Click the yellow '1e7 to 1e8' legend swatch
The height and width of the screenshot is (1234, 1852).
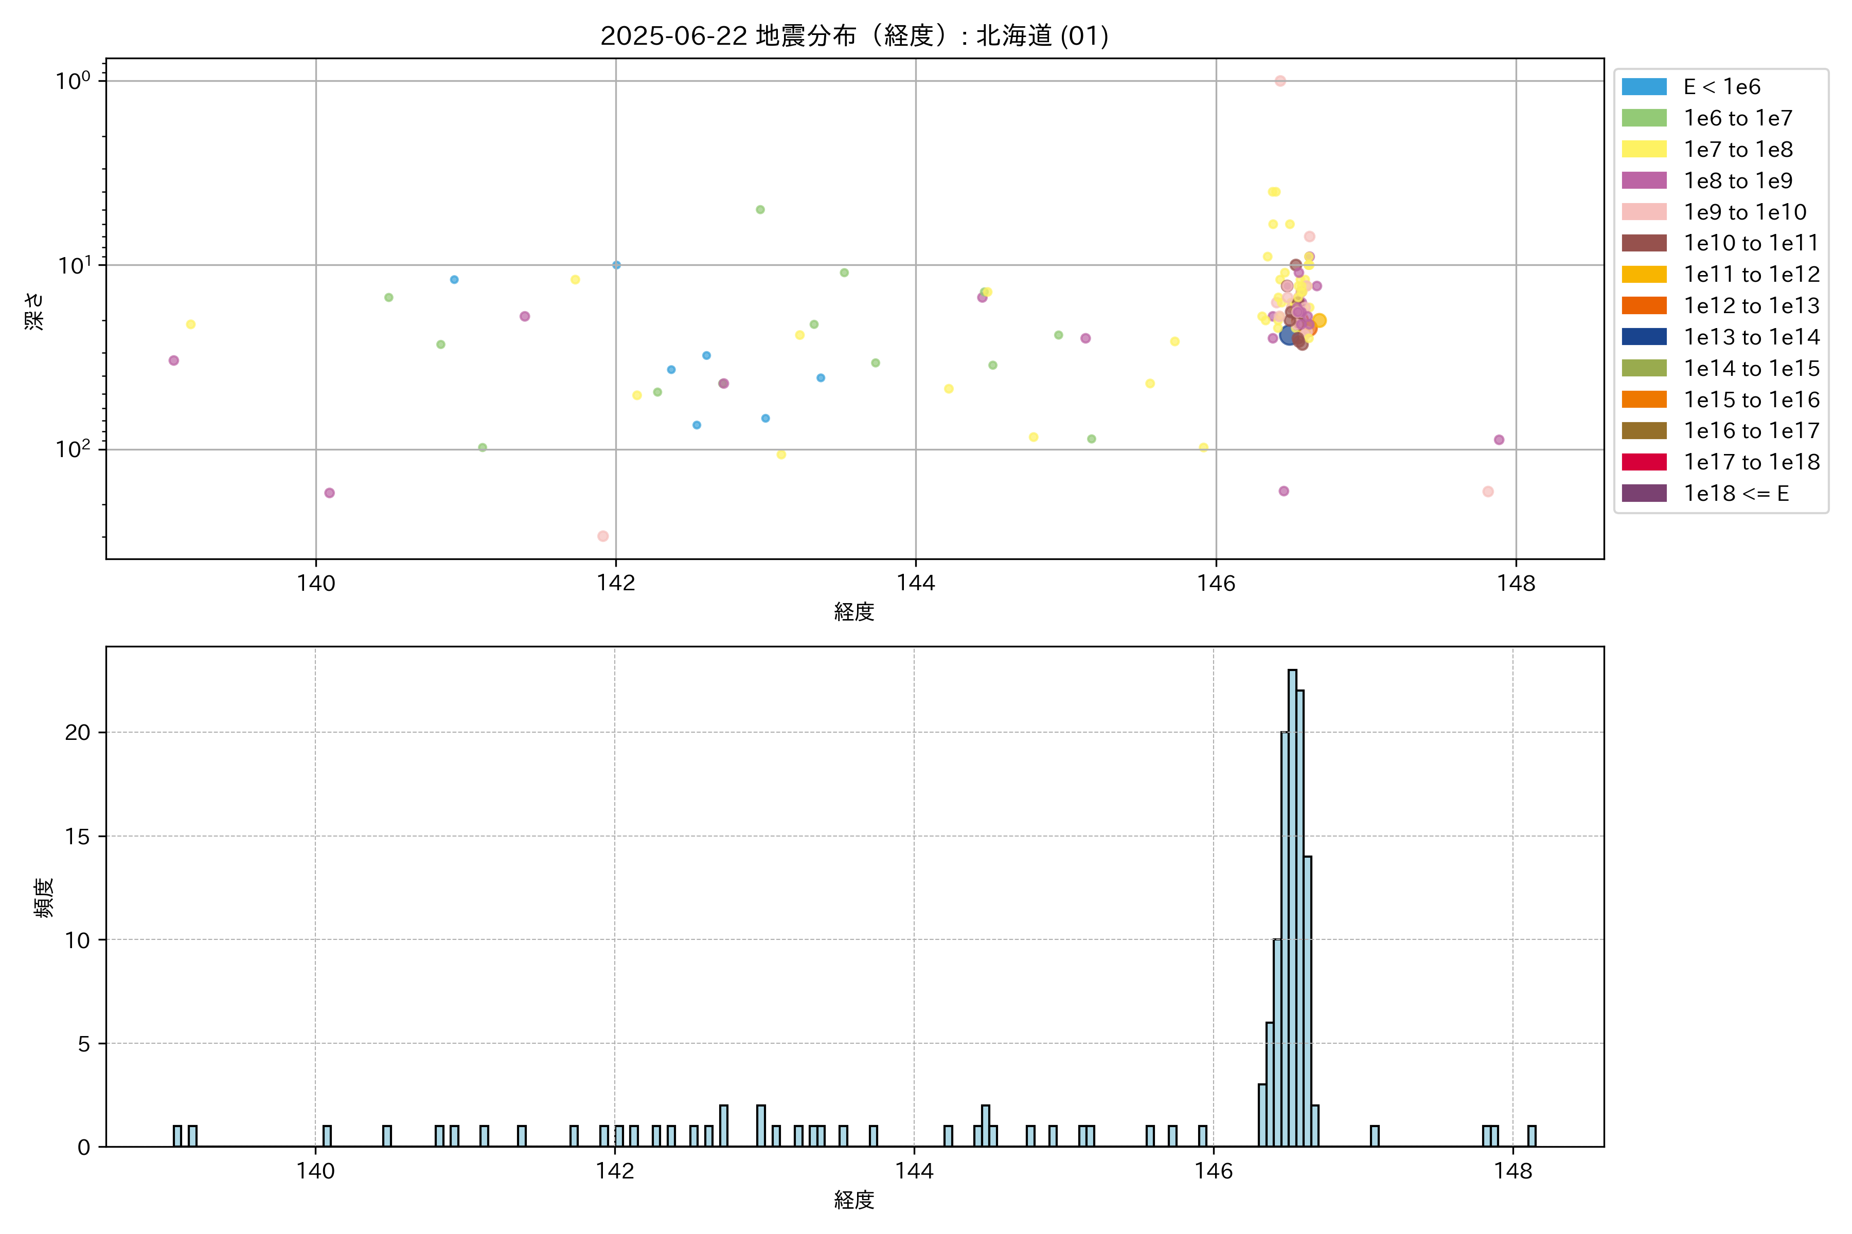click(1643, 150)
